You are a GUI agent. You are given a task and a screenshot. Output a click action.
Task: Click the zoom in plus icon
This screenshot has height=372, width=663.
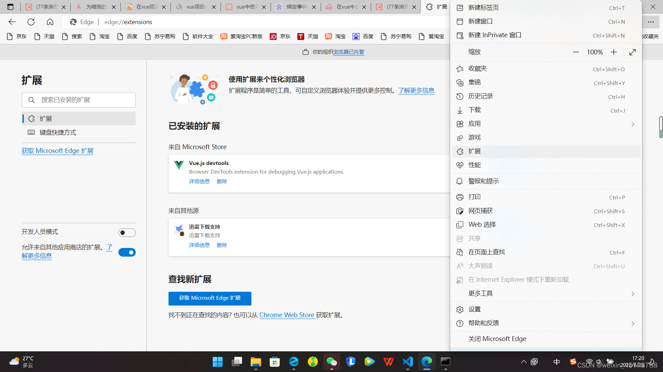coord(614,52)
